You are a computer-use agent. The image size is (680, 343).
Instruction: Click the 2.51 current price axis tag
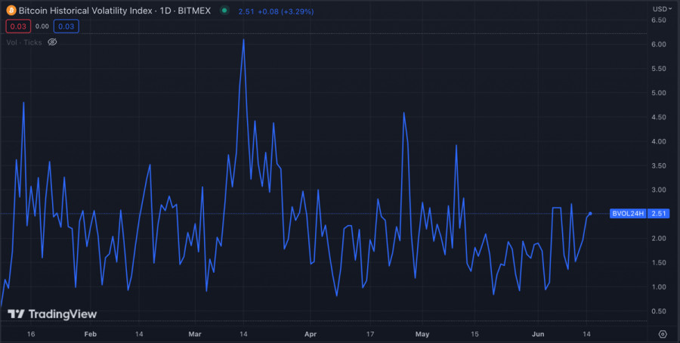pyautogui.click(x=660, y=214)
